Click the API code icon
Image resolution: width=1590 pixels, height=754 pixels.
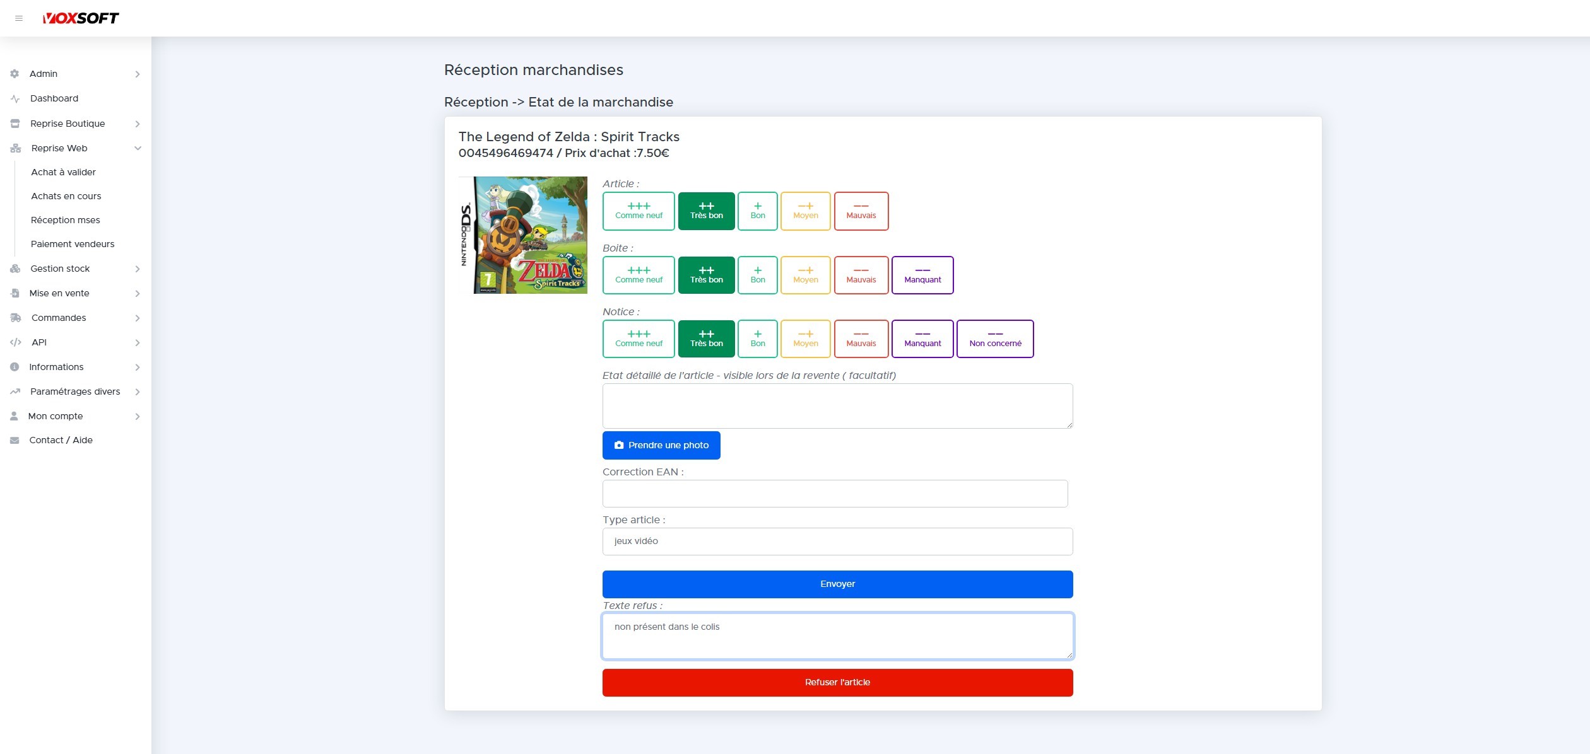16,342
